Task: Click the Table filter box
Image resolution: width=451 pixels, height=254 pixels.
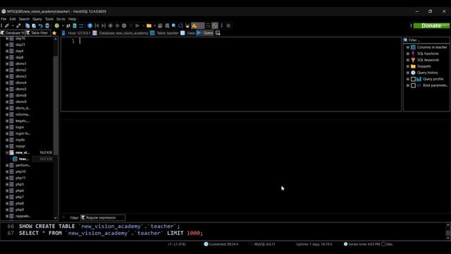Action: coord(38,33)
